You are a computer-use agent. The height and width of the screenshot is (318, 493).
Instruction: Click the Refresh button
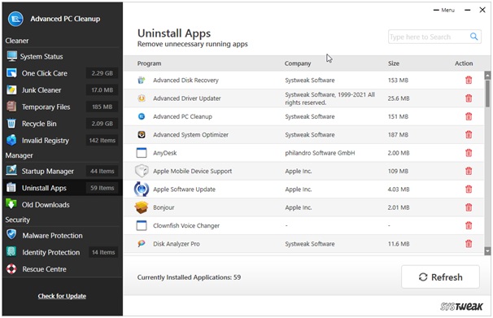440,277
